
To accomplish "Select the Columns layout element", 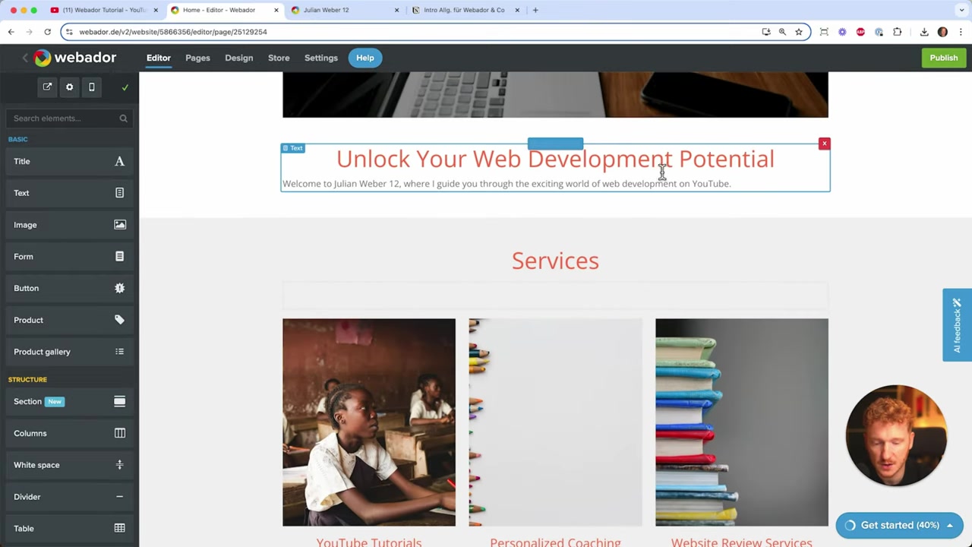I will coord(69,433).
